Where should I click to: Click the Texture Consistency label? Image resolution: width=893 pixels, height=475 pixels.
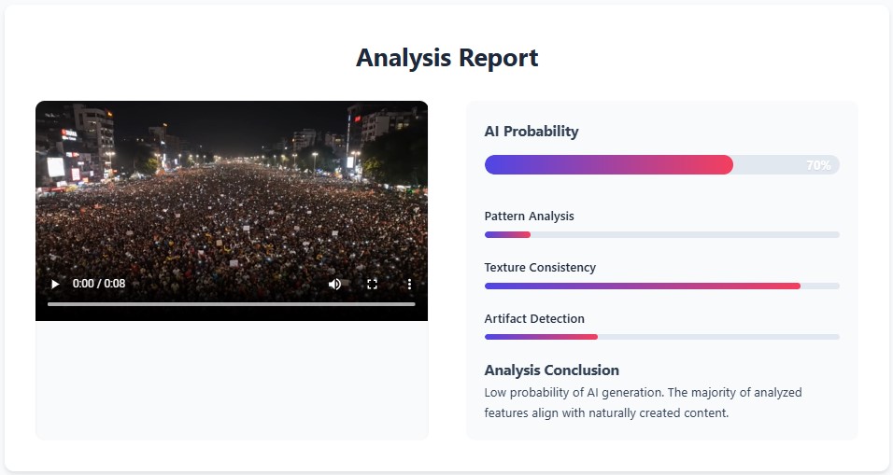click(540, 268)
